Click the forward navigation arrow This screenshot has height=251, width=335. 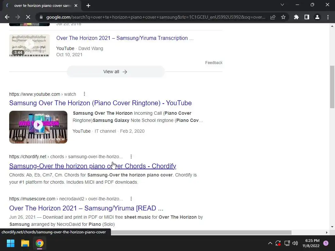click(x=18, y=17)
